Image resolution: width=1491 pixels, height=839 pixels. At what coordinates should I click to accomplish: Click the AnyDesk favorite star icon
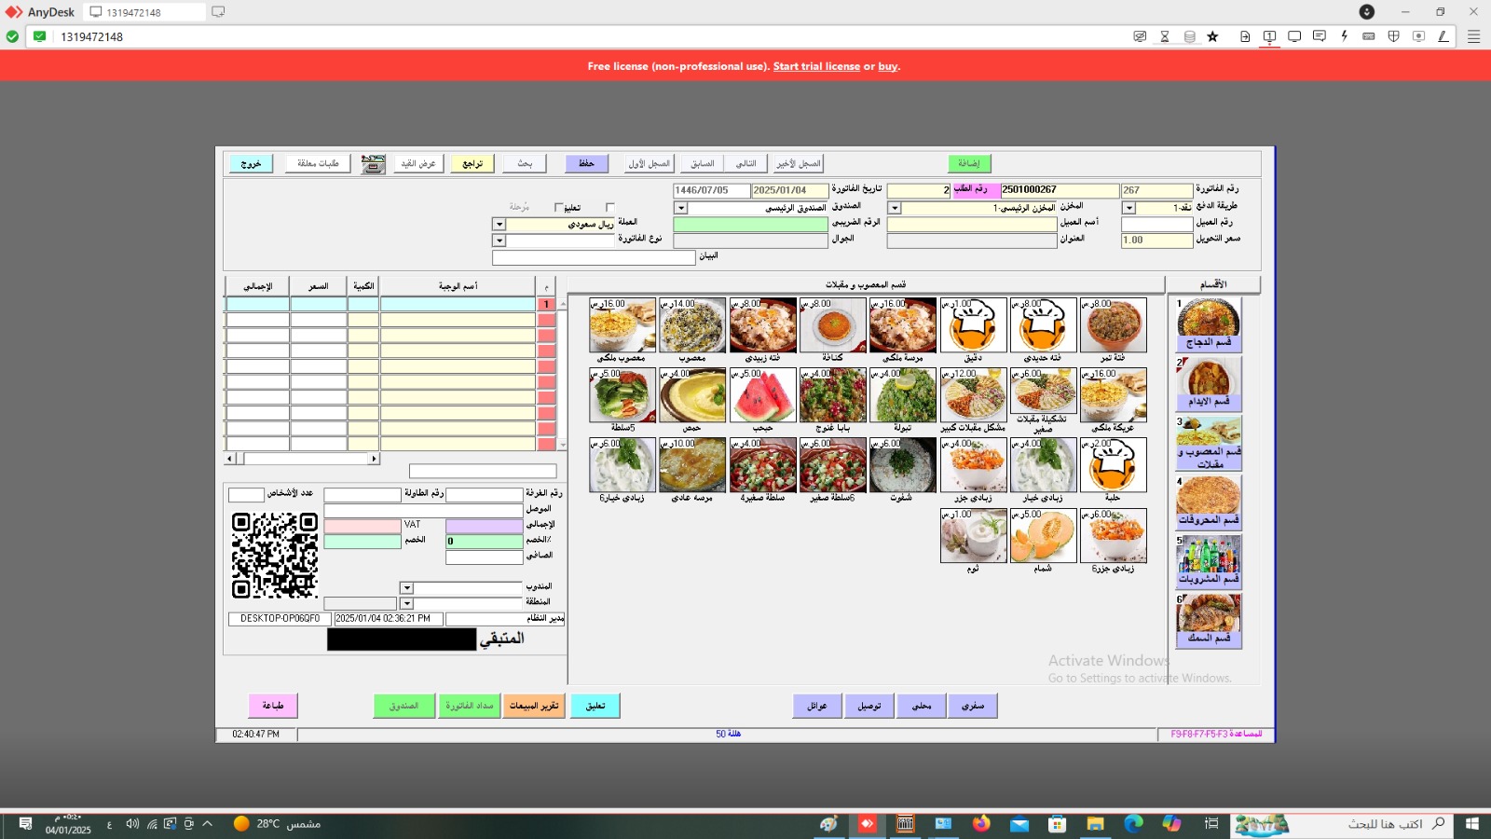(1212, 36)
